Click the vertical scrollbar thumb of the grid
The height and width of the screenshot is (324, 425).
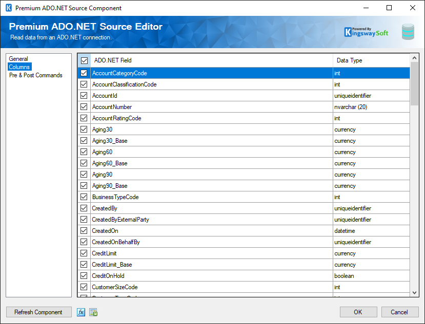[414, 83]
